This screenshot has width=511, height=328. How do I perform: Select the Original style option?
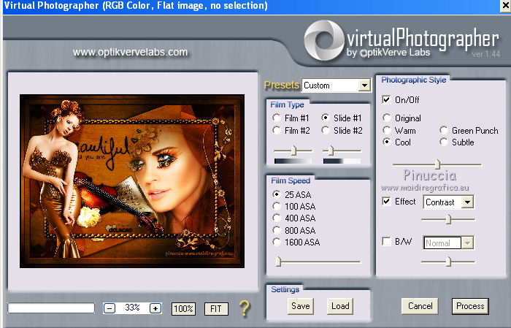(x=387, y=118)
